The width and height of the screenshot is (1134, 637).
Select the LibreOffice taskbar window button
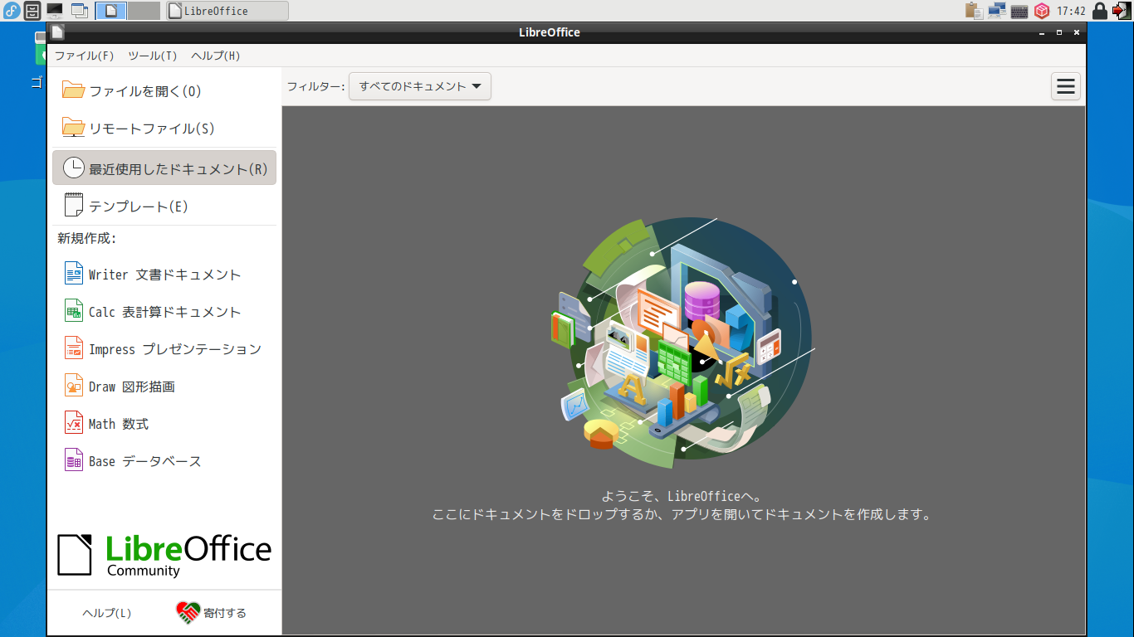tap(227, 11)
